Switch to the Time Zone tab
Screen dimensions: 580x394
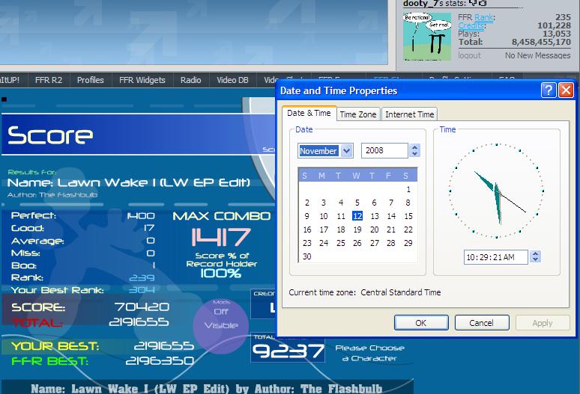coord(358,114)
